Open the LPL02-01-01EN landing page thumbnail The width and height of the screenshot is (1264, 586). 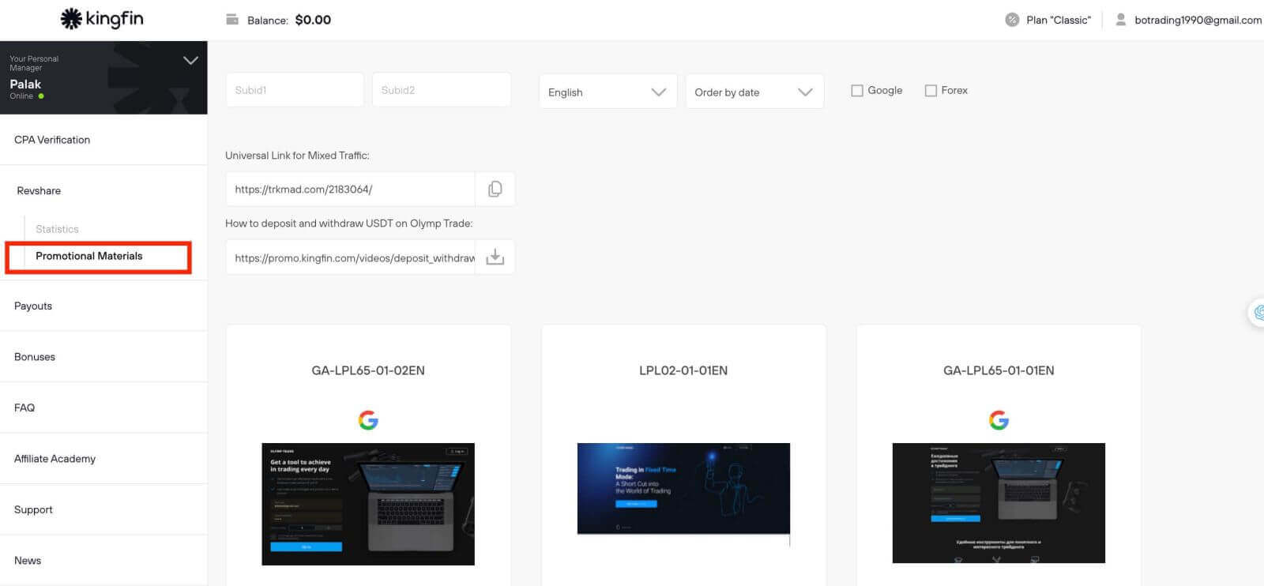(x=683, y=489)
